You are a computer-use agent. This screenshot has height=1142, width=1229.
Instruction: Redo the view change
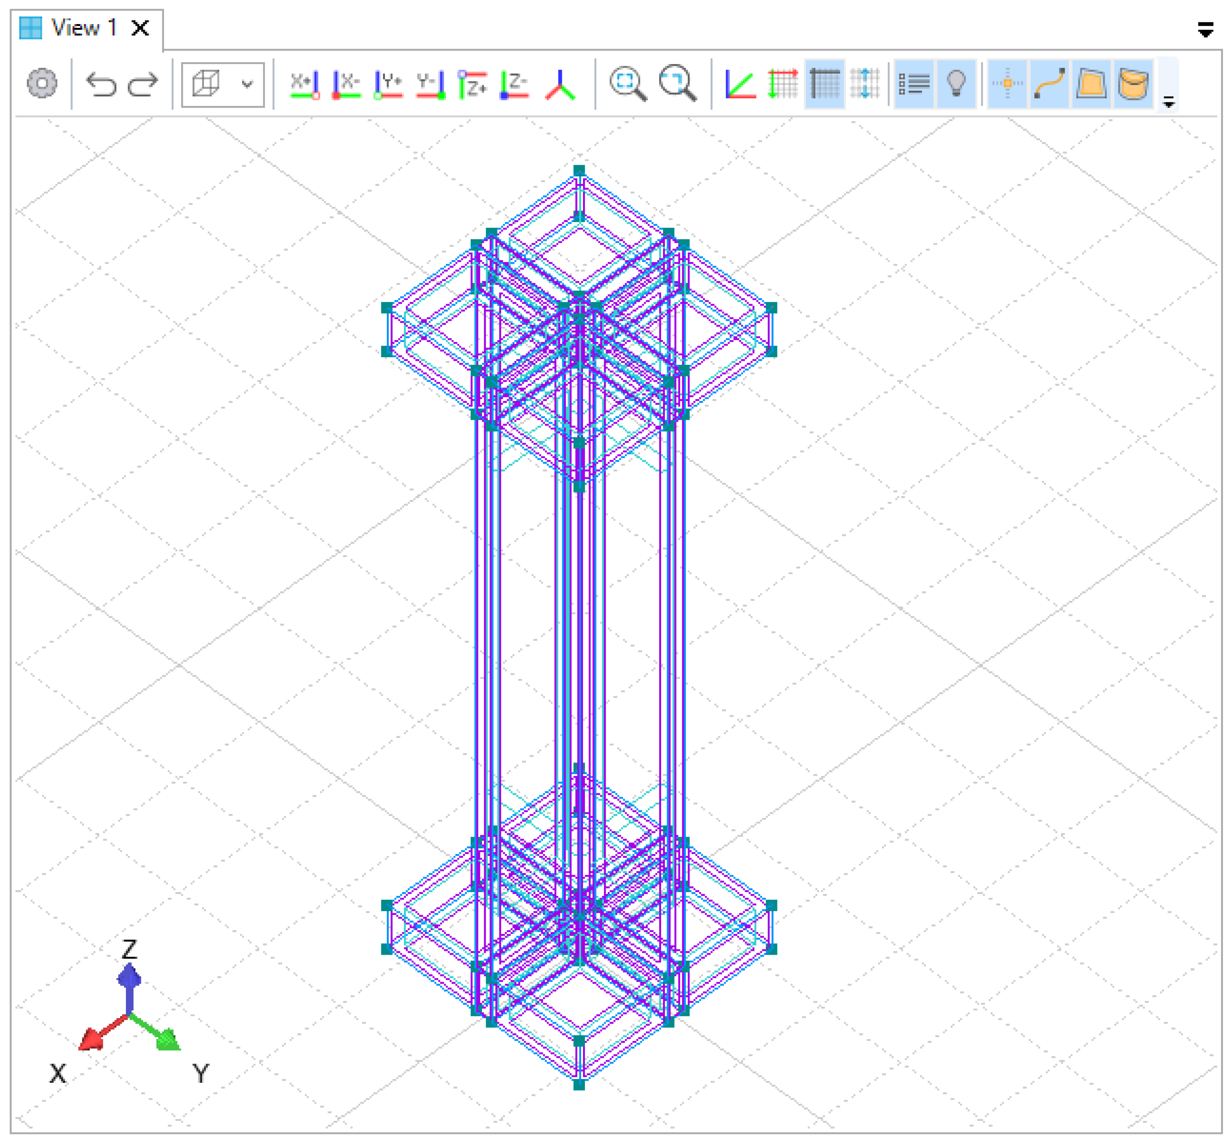143,84
